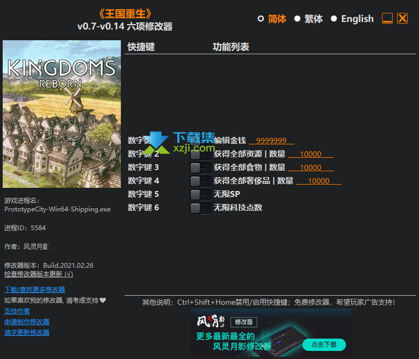This screenshot has width=419, height=359.
Task: Click the 作者: 风灵月影 text
Action: coord(26,247)
